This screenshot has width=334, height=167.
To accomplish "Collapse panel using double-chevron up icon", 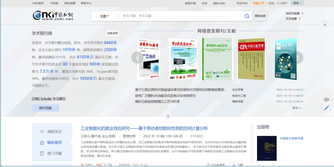I will coord(168,116).
